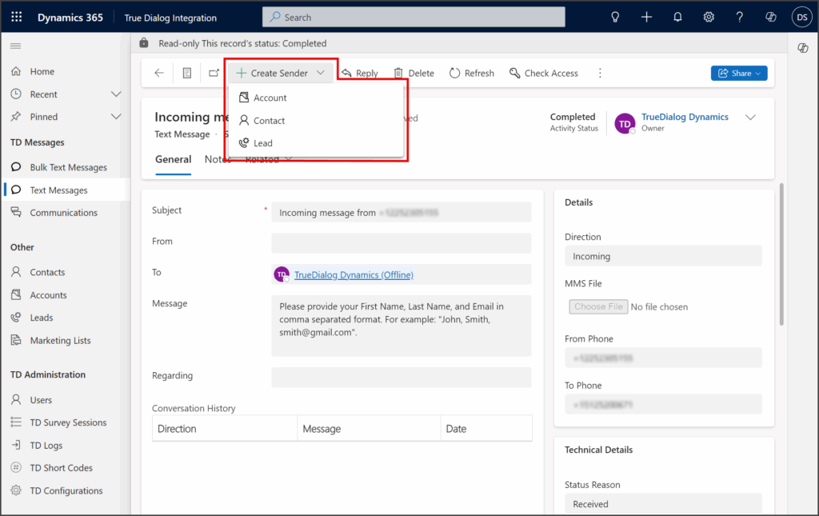819x516 pixels.
Task: Sort by the Message column header
Action: [370, 429]
